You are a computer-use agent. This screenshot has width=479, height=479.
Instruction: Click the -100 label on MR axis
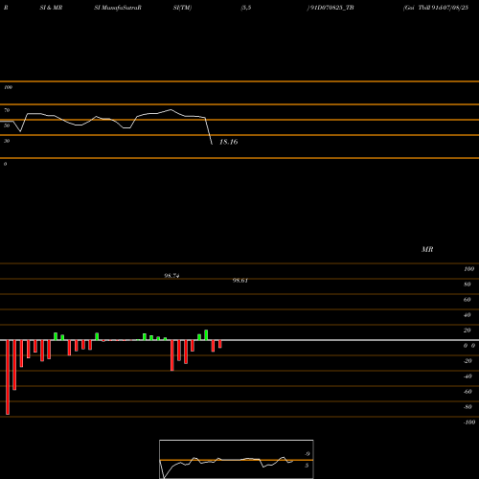(469, 422)
